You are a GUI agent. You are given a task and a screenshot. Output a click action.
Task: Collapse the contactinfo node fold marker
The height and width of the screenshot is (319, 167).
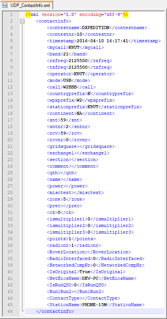[22, 21]
